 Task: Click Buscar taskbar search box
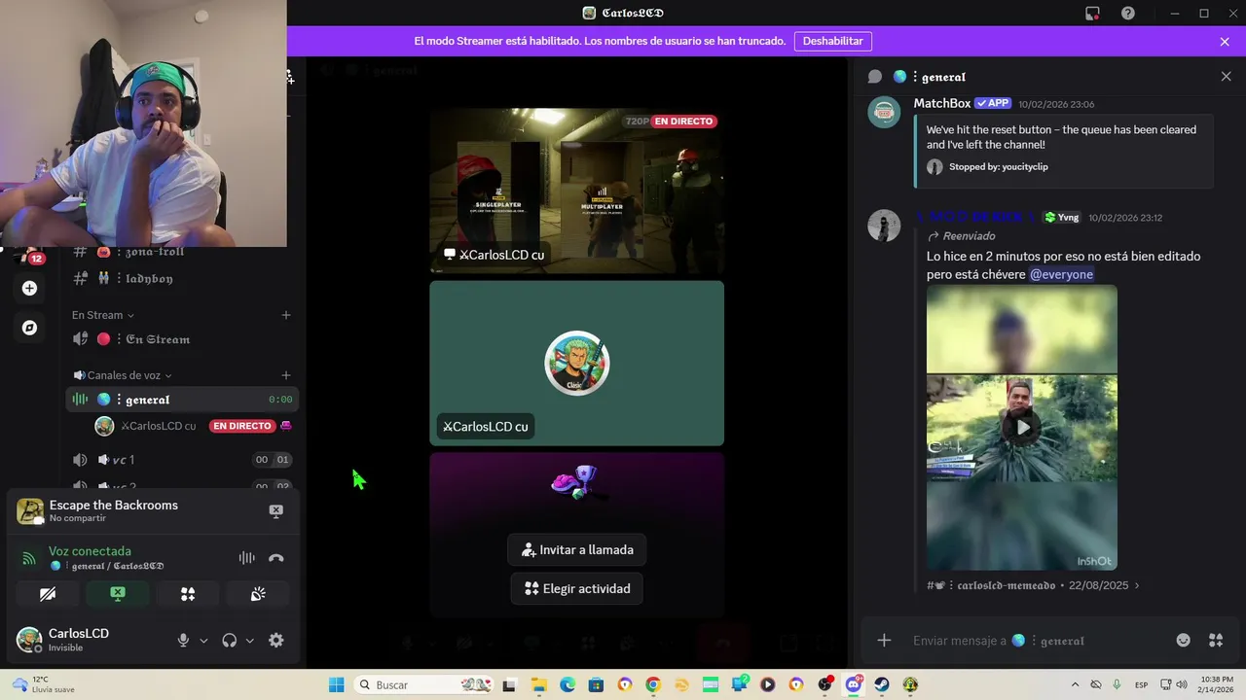(423, 684)
